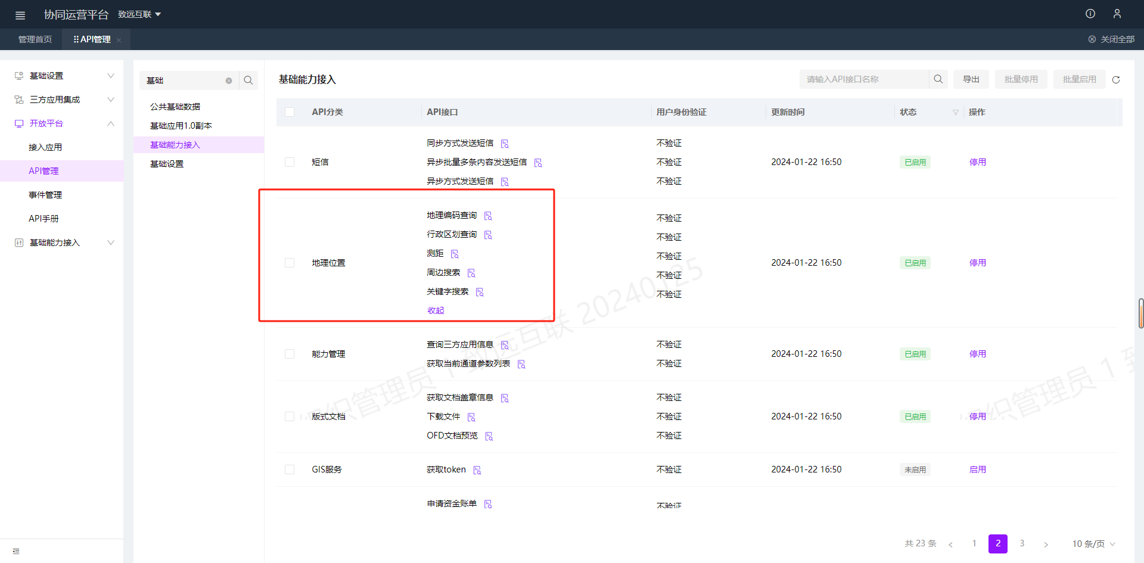The image size is (1144, 563).
Task: Check the 短信 row checkbox
Action: [290, 162]
